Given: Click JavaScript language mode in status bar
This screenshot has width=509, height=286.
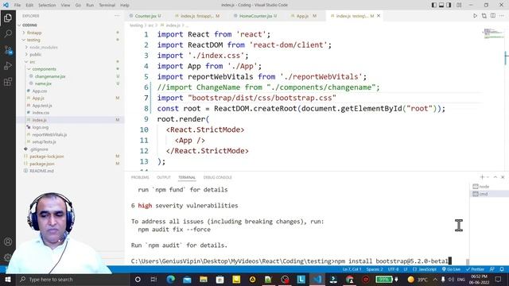Looking at the screenshot, I should tap(425, 269).
